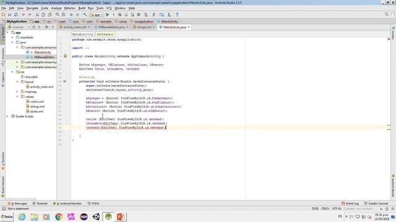Open the File menu
The image size is (396, 222).
[x=4, y=8]
